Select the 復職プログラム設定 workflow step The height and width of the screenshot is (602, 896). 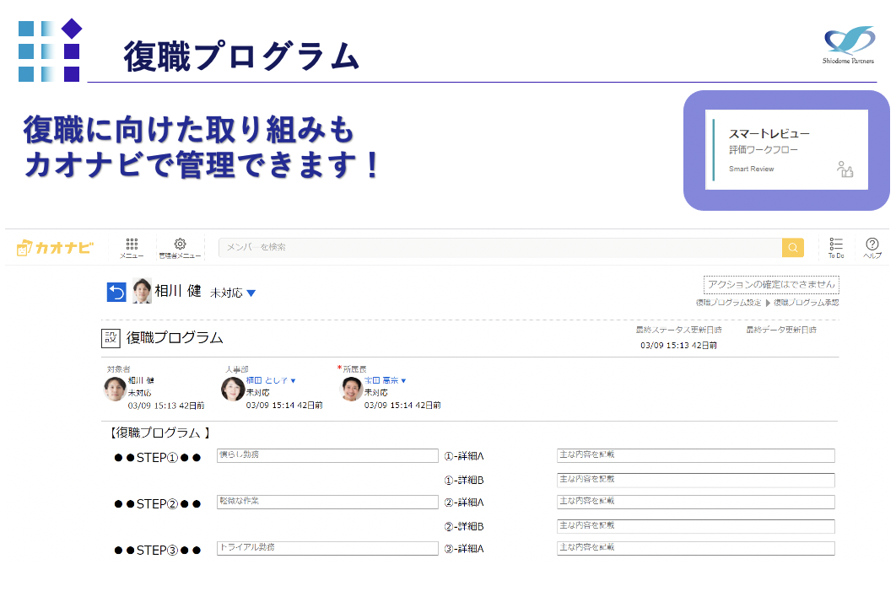[x=728, y=303]
